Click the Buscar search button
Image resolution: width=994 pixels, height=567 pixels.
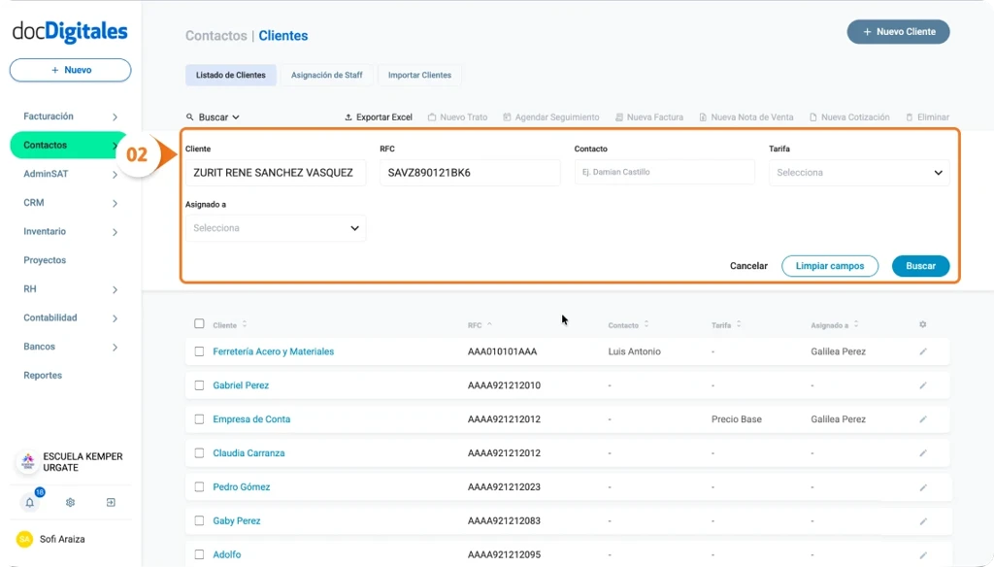coord(920,265)
